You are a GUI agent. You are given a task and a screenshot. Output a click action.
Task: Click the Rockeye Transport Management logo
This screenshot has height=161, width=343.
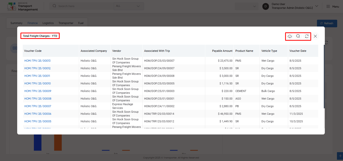pyautogui.click(x=22, y=7)
